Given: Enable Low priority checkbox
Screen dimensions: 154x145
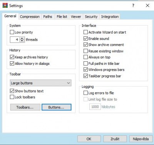Looking at the screenshot, I should coord(12,32).
